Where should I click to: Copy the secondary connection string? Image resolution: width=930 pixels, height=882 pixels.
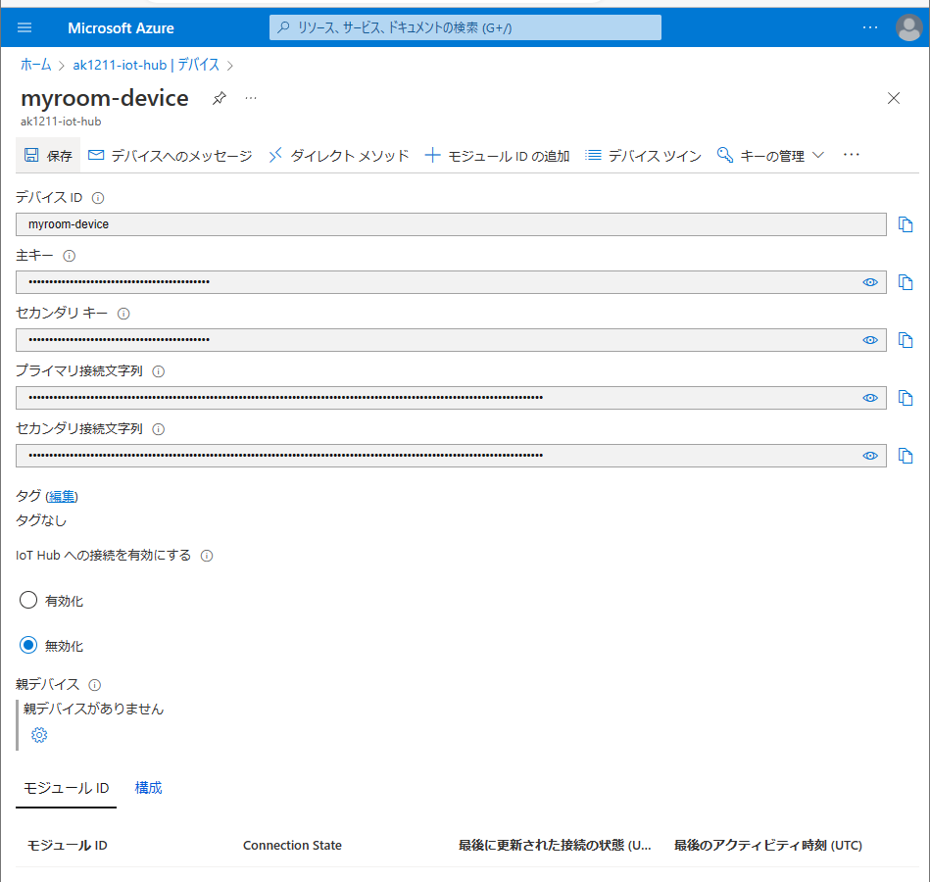(906, 456)
